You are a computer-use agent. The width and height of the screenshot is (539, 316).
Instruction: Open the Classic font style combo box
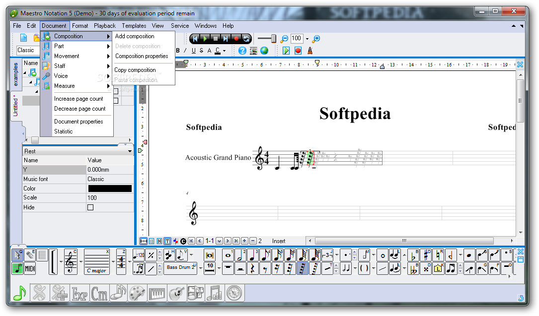tap(27, 50)
